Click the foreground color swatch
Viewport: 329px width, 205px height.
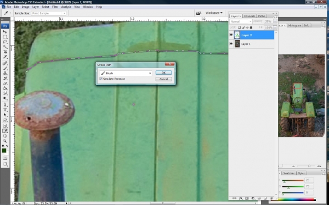[4, 151]
